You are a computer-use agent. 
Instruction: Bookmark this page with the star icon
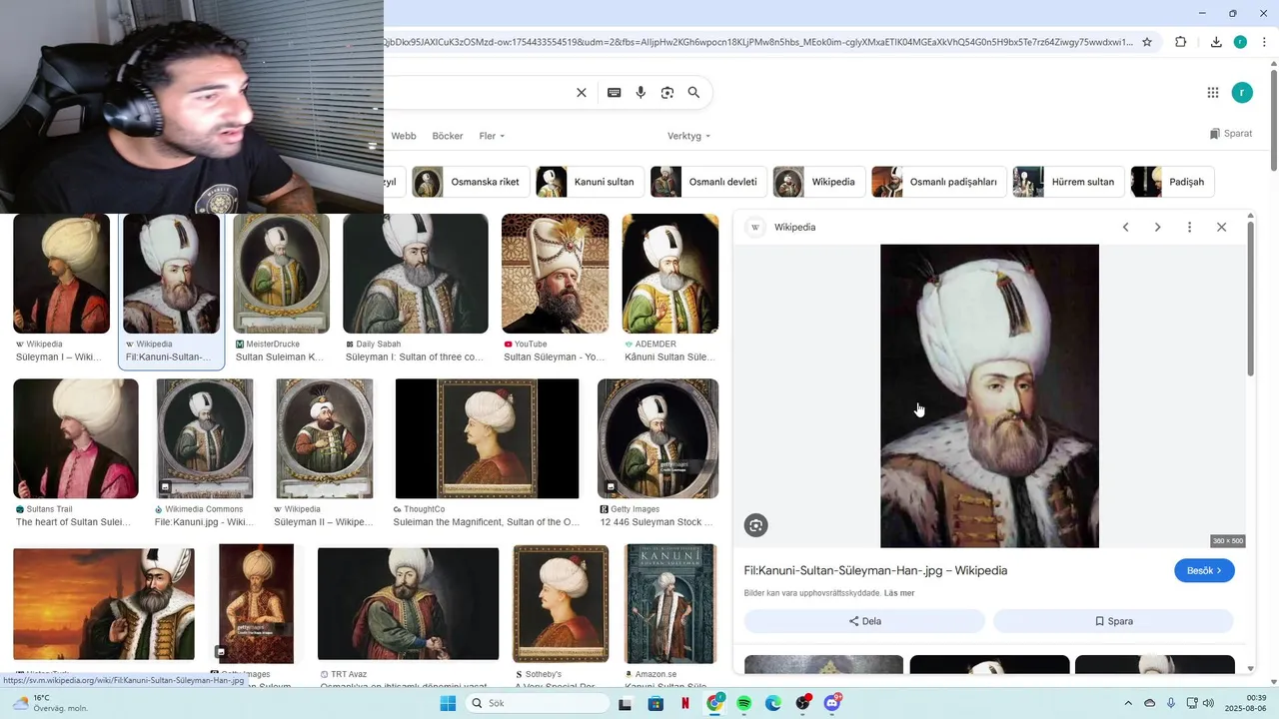(1147, 42)
